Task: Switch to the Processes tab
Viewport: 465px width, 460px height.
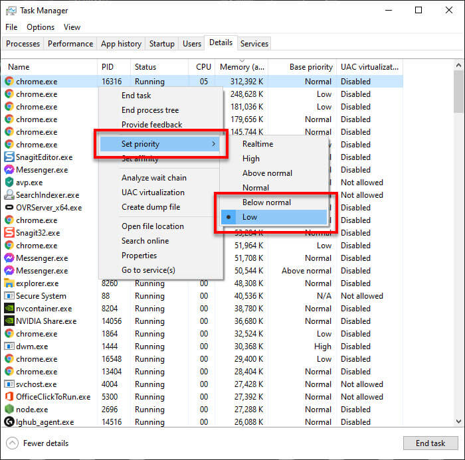Action: click(x=23, y=44)
